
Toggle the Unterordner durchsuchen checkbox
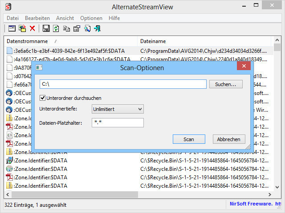coord(42,98)
